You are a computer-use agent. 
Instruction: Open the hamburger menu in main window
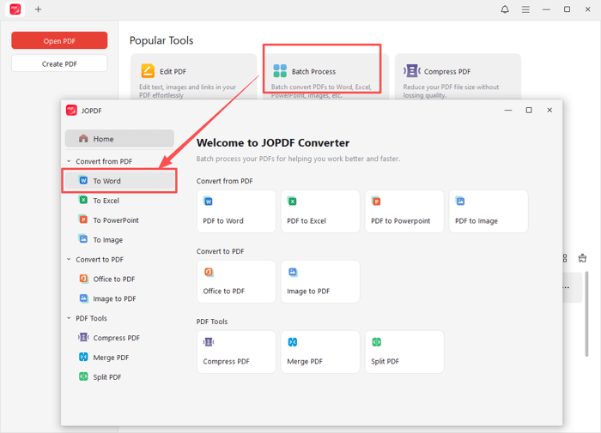pyautogui.click(x=525, y=9)
